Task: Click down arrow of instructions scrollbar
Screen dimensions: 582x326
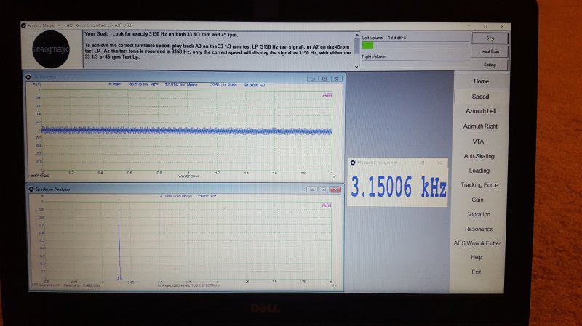Action: [356, 67]
